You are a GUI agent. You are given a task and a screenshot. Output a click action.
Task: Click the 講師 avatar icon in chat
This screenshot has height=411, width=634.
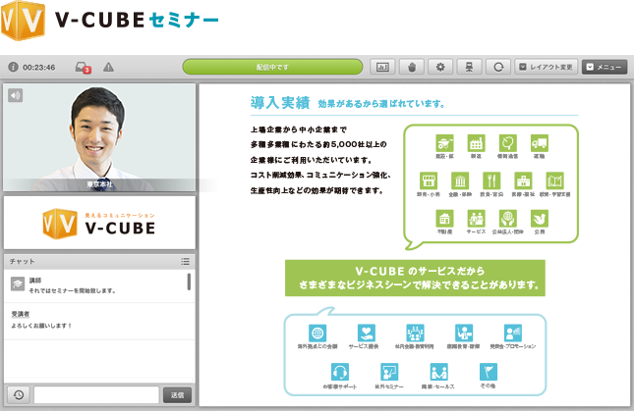(x=18, y=284)
